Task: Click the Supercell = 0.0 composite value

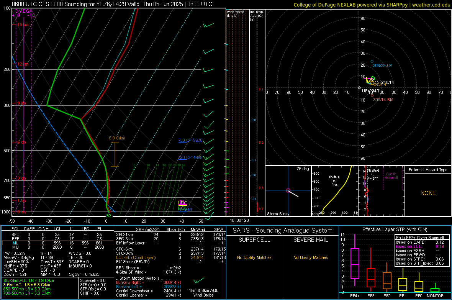Action: coord(93,280)
